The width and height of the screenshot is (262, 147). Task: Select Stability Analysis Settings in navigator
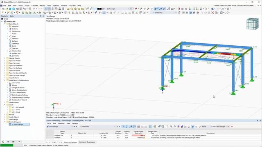coord(21,98)
